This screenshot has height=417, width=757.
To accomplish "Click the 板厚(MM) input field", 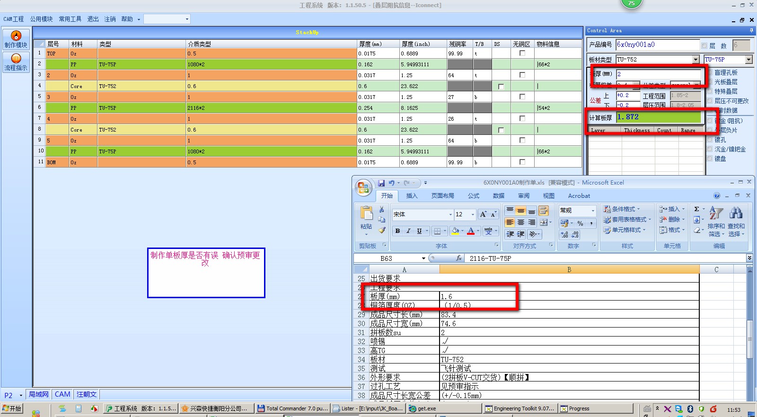I will [659, 74].
